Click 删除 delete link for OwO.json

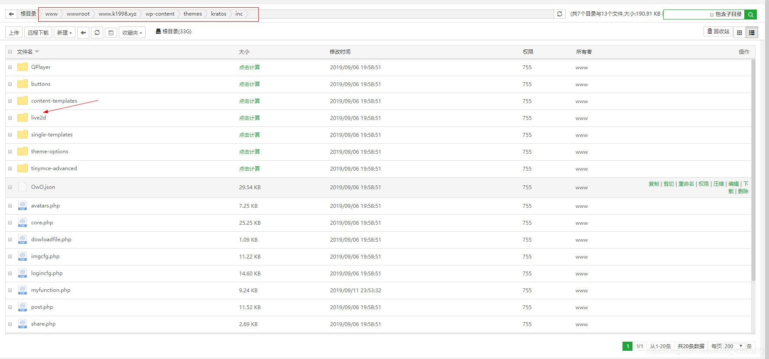tap(743, 191)
